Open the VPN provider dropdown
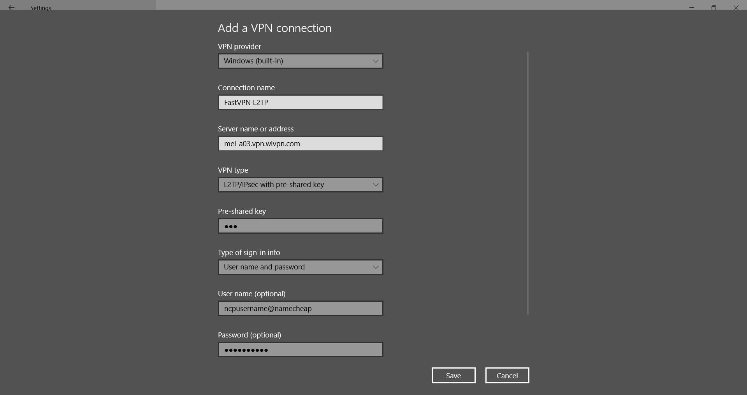 pos(301,61)
